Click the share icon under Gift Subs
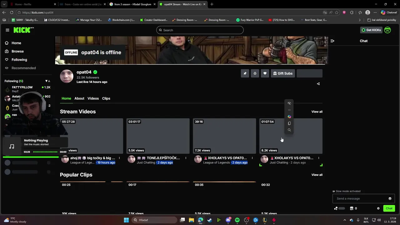This screenshot has width=400, height=225. click(318, 84)
